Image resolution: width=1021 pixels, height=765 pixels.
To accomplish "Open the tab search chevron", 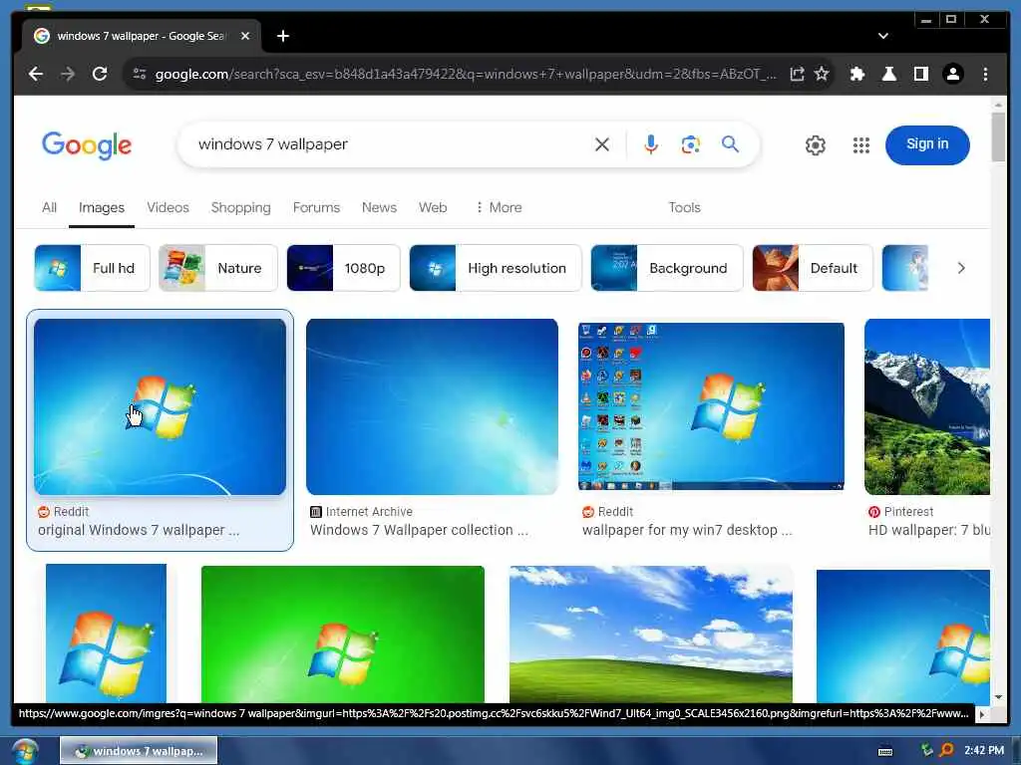I will pyautogui.click(x=883, y=37).
